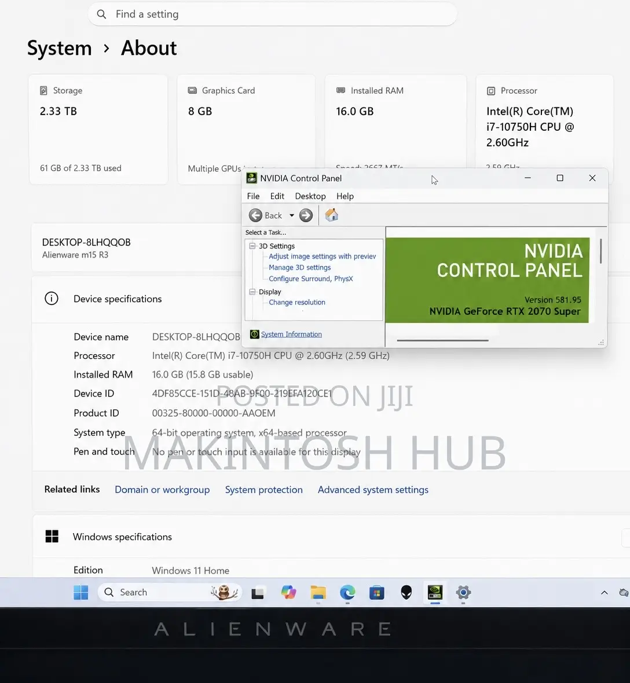The height and width of the screenshot is (683, 630).
Task: Switch to Settings gear taskbar icon
Action: point(463,592)
